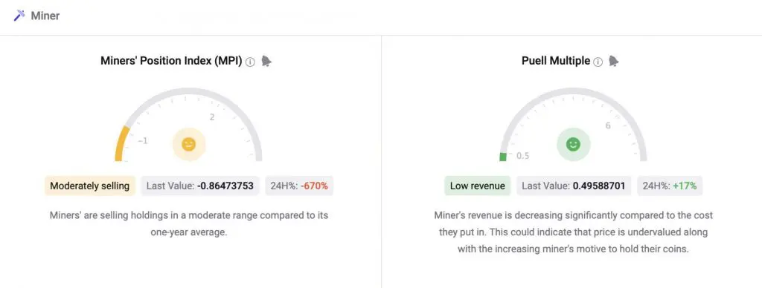Set alert with MPI bell icon
762x288 pixels.
266,61
